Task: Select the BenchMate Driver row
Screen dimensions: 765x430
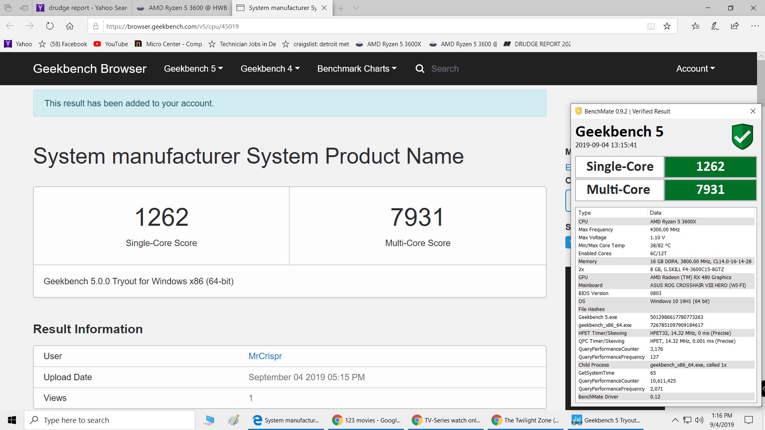Action: [x=666, y=397]
